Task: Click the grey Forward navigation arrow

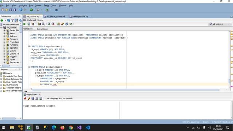Action: [x=38, y=10]
